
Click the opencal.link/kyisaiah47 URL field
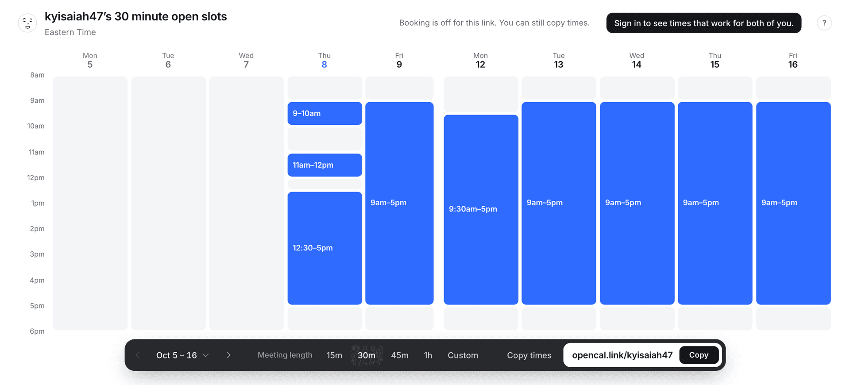[x=622, y=355]
